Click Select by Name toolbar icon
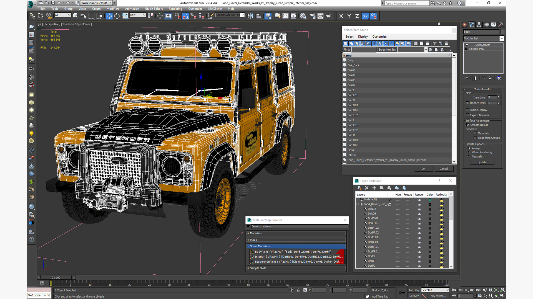This screenshot has height=299, width=533. point(83,16)
